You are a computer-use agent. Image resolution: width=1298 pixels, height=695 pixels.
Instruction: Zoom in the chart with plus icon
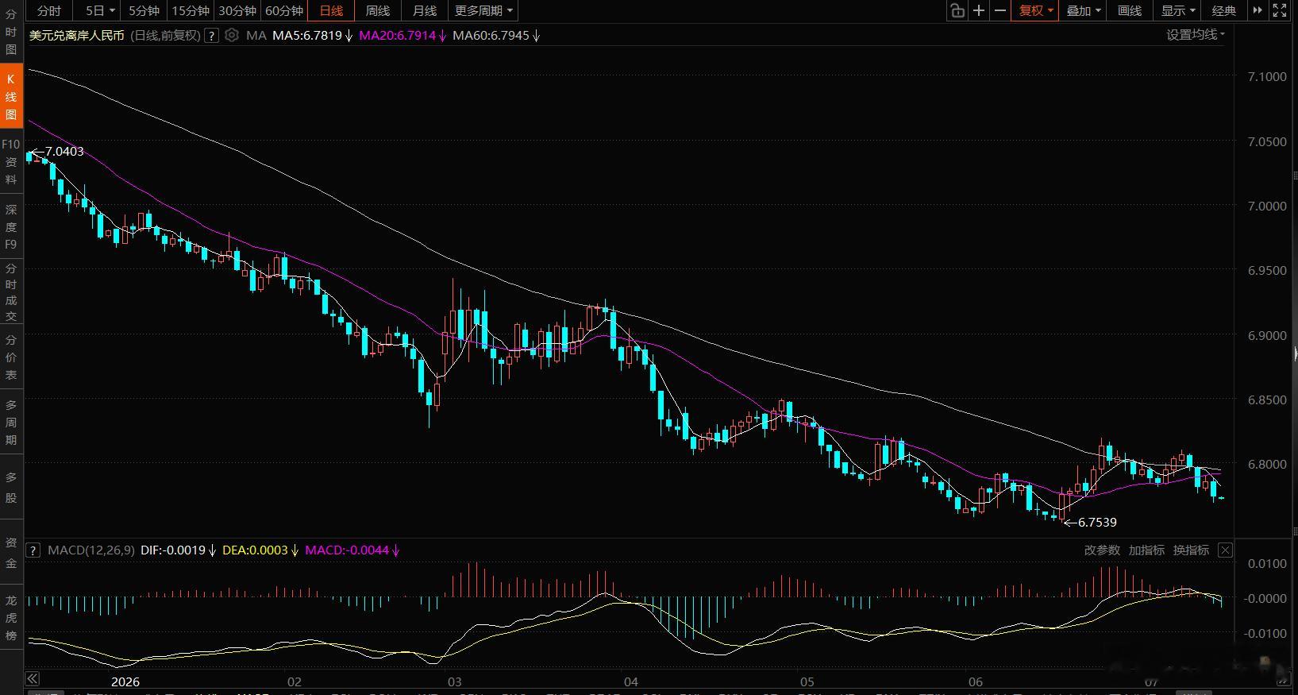(979, 10)
